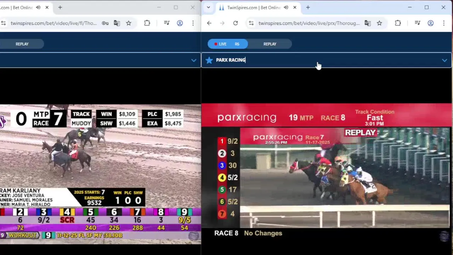
Task: Click REPLAY tab in left window
Action: 22,44
